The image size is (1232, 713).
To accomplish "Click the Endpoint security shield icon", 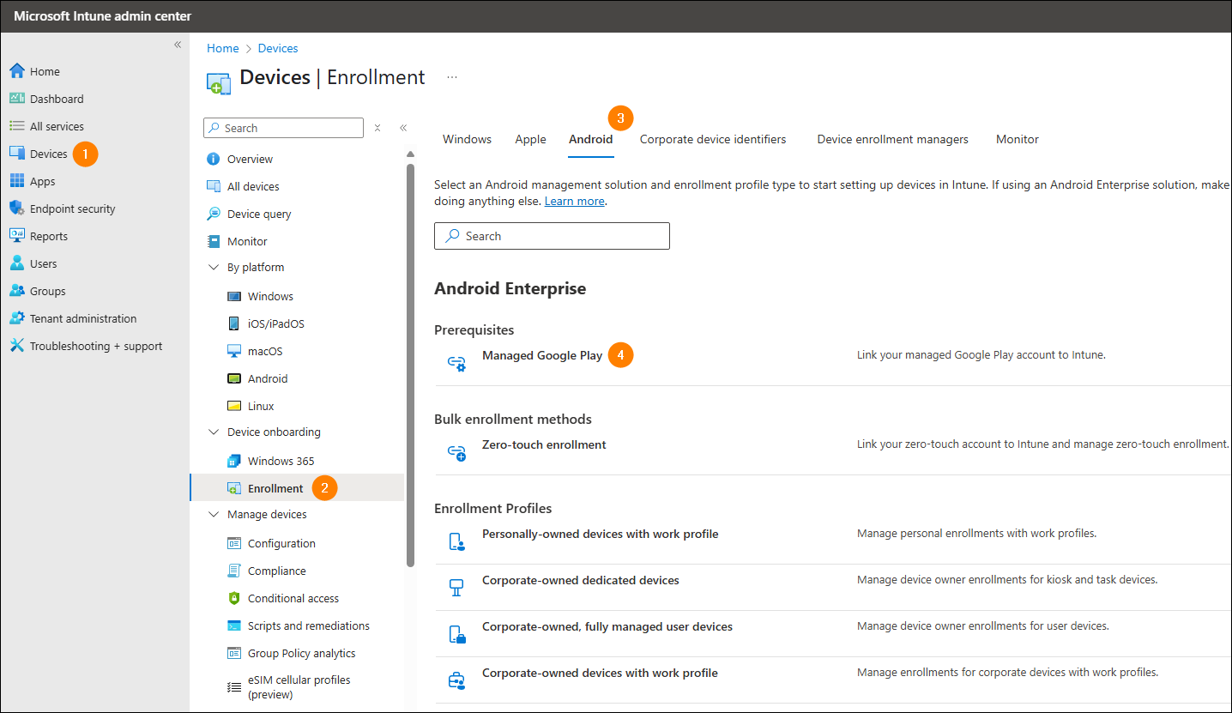I will 16,208.
